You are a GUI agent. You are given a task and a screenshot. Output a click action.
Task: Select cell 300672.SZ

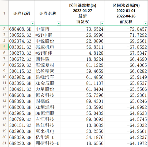pyautogui.click(x=22, y=59)
